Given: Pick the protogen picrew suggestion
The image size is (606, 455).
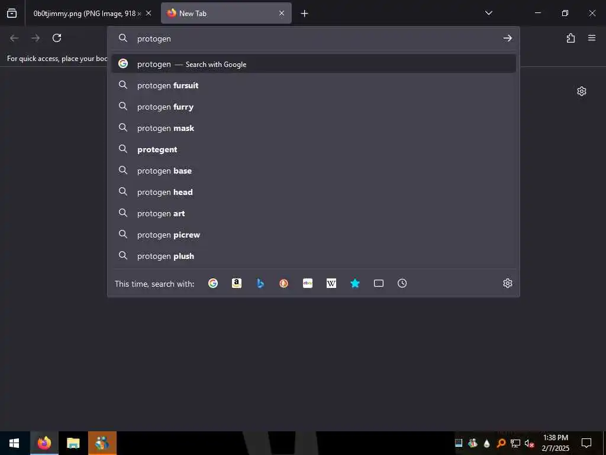Looking at the screenshot, I should pos(314,235).
